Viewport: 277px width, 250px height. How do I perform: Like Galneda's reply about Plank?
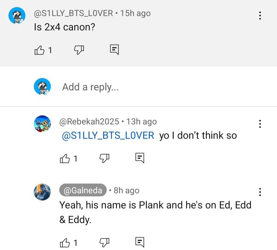point(65,243)
